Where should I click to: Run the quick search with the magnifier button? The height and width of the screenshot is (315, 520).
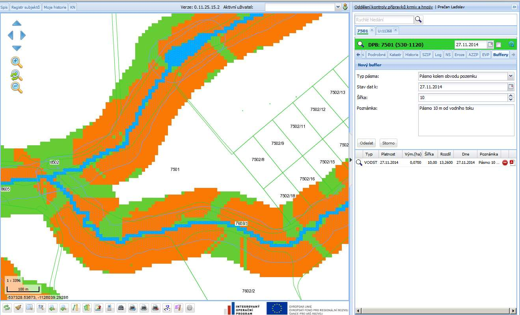tap(418, 19)
